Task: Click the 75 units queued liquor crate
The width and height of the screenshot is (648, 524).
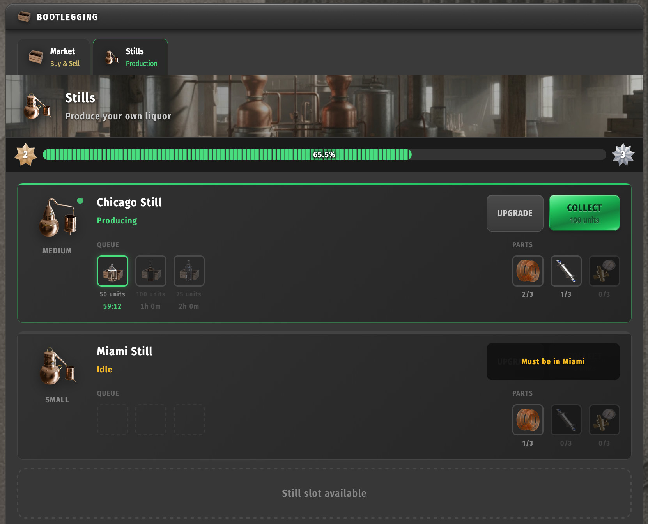Action: (x=189, y=271)
